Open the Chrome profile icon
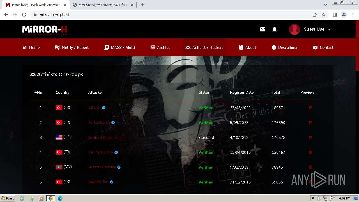The width and height of the screenshot is (359, 202). pyautogui.click(x=344, y=15)
